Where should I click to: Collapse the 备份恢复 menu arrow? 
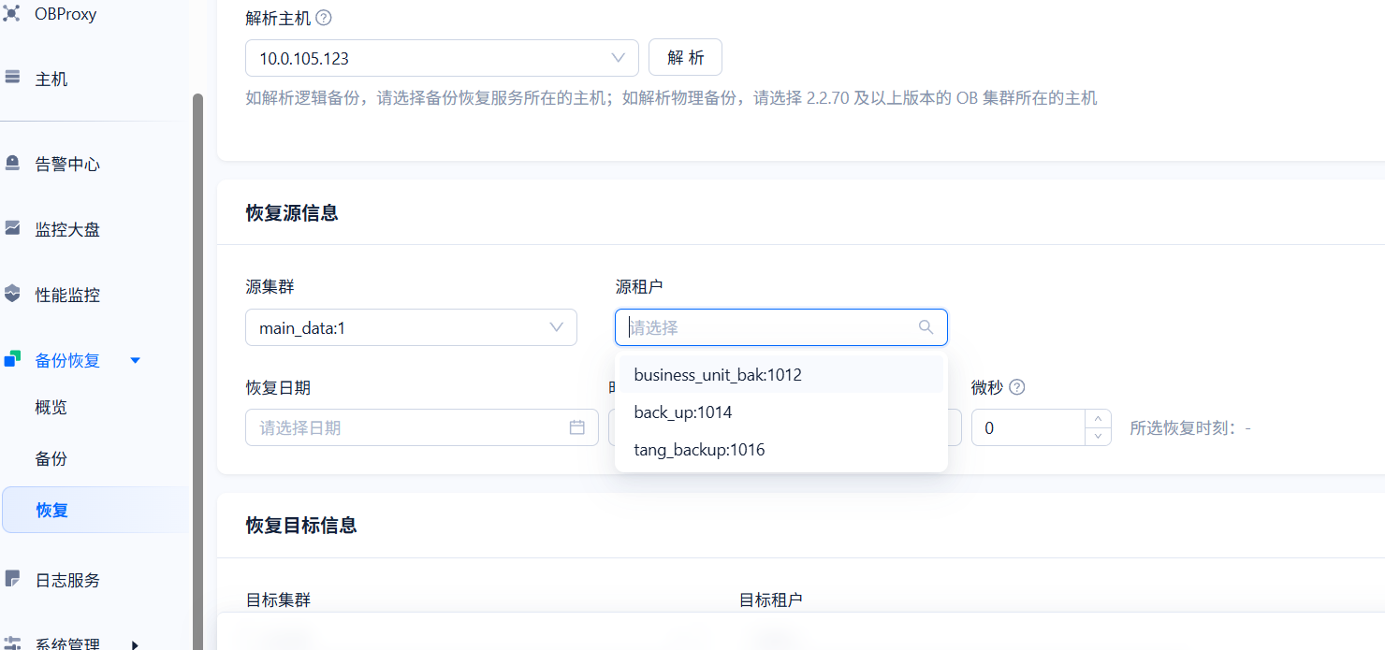coord(135,360)
